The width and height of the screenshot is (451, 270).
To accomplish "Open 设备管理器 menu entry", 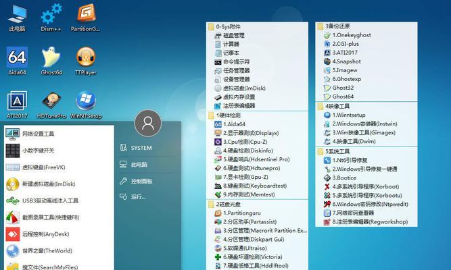I will tap(257, 79).
